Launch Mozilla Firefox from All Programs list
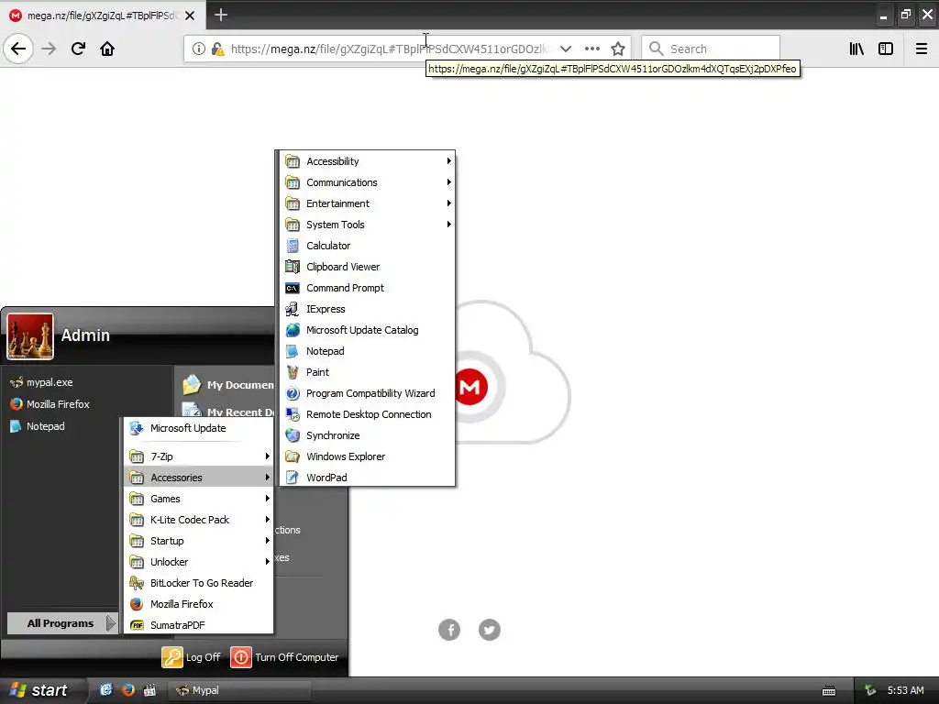Image resolution: width=939 pixels, height=704 pixels. click(x=198, y=604)
